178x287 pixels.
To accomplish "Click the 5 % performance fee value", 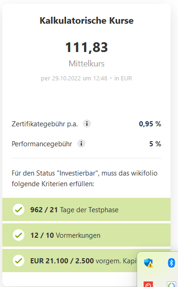I will pyautogui.click(x=155, y=144).
